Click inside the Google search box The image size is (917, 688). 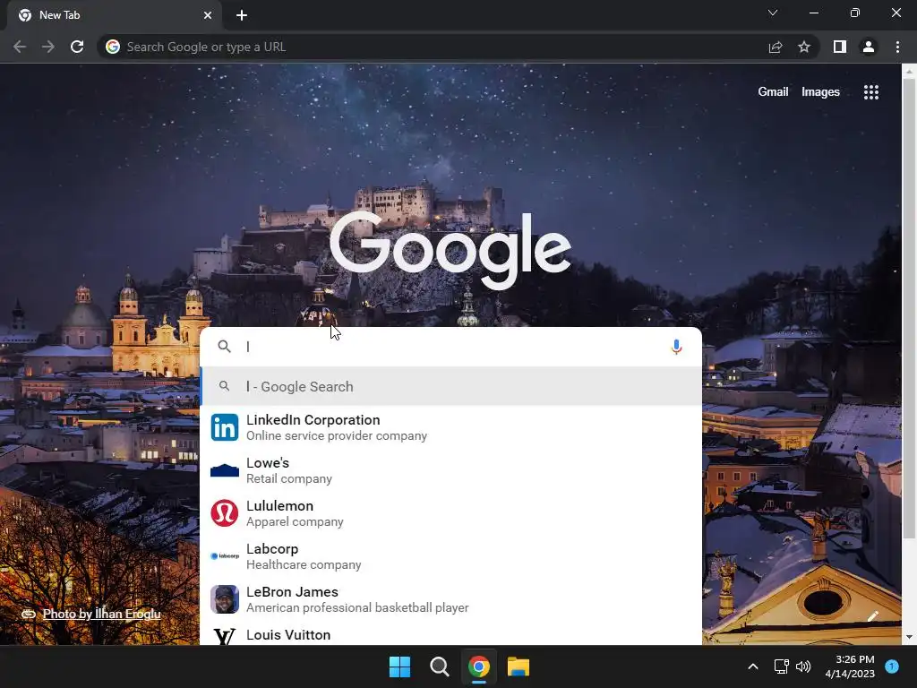[x=453, y=347]
